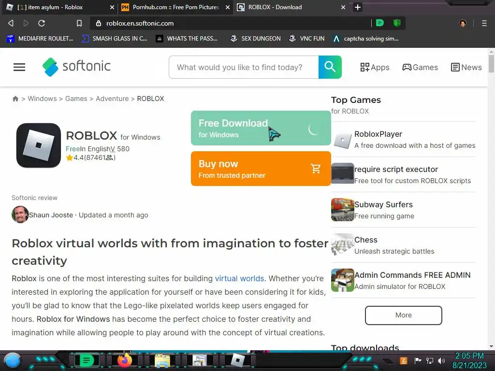The width and height of the screenshot is (495, 371).
Task: Open Admin Commands FREE ADMIN entry
Action: click(x=412, y=275)
